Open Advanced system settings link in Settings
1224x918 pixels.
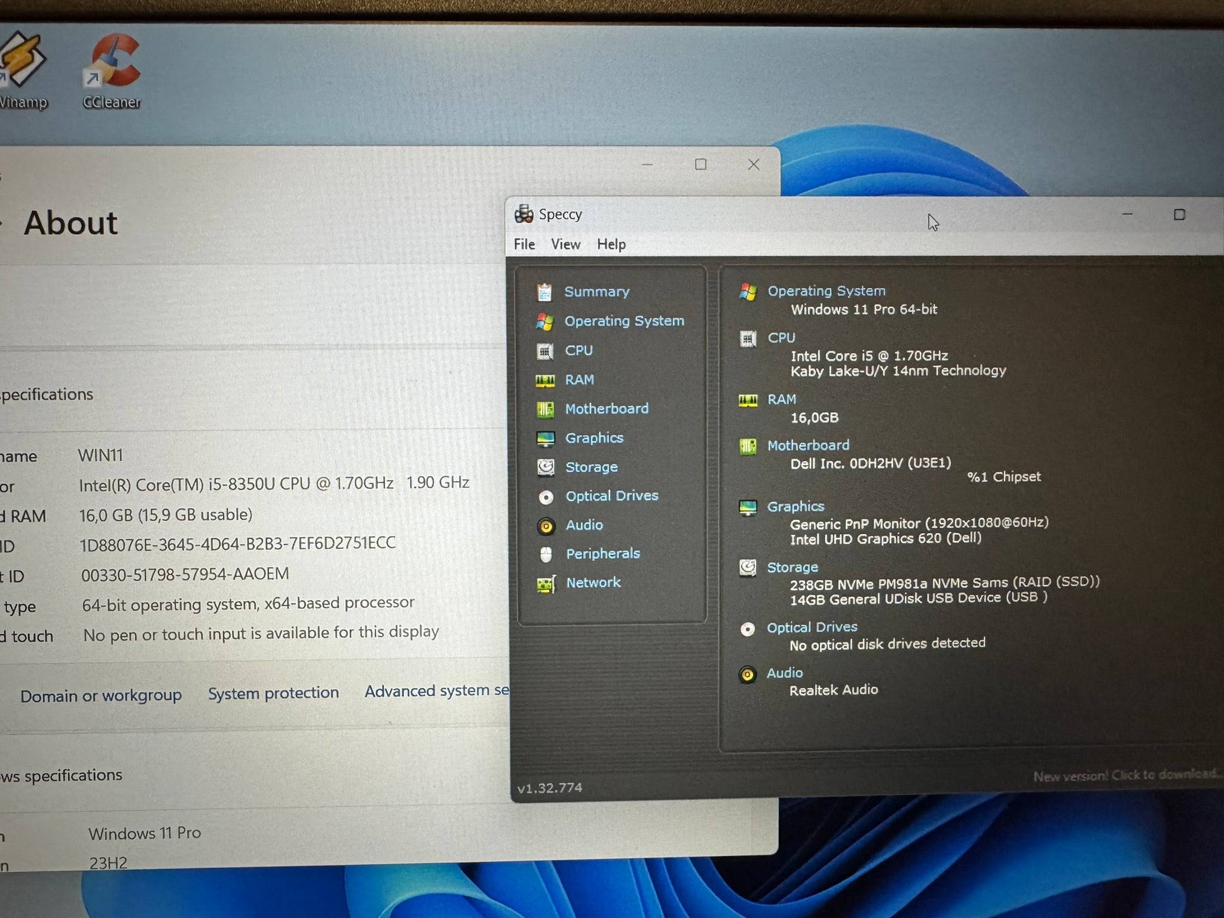[x=437, y=691]
